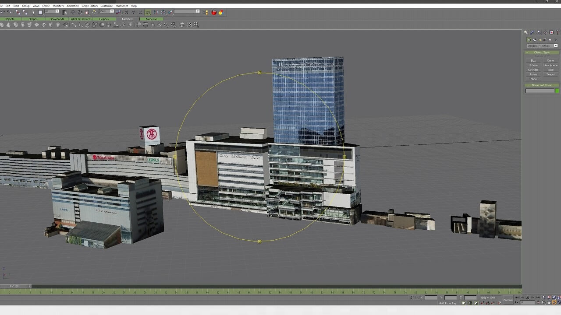Collapse the Object Type rollout
This screenshot has width=561, height=315.
(542, 52)
